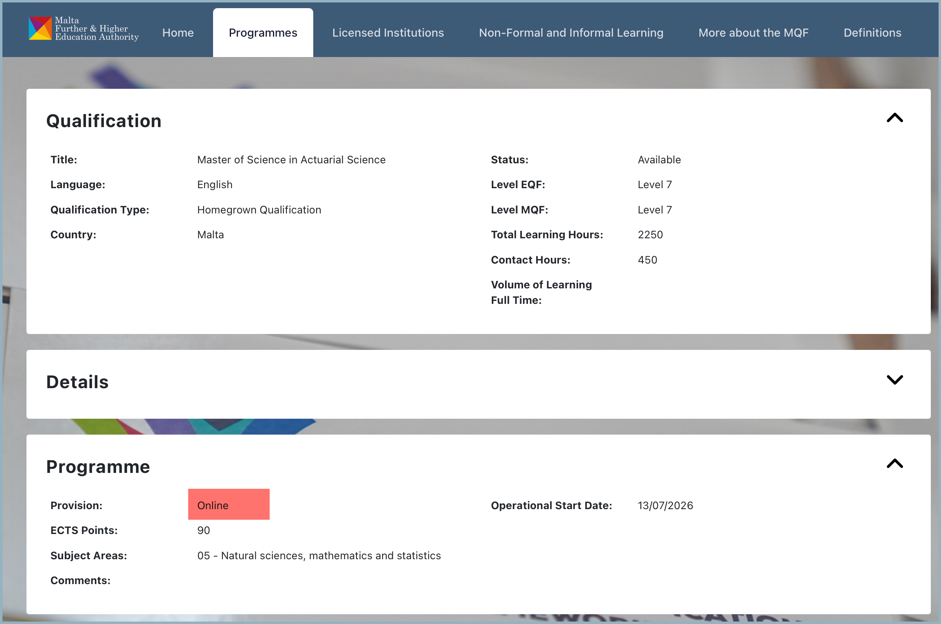941x624 pixels.
Task: Select 'Master of Science in Actuarial Science' text
Action: [x=291, y=160]
